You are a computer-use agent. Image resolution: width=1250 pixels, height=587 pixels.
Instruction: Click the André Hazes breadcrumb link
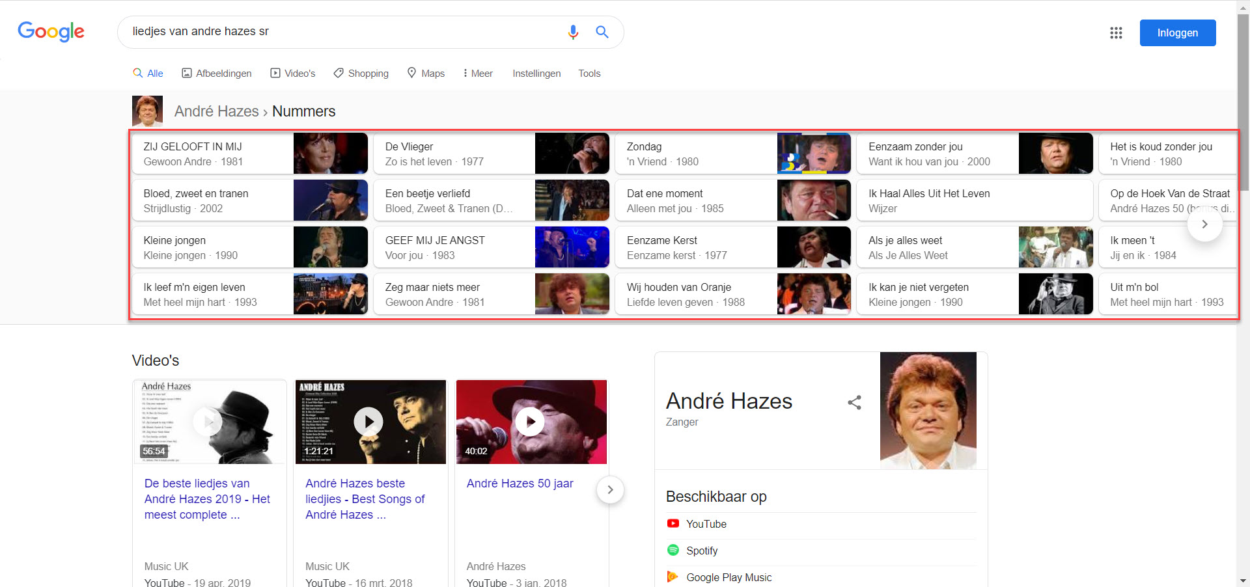(216, 111)
